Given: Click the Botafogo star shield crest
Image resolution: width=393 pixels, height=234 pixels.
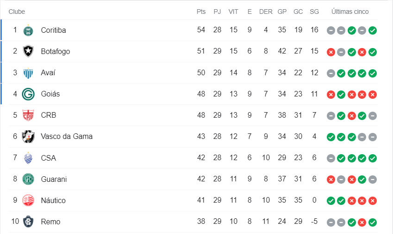Looking at the screenshot, I should coord(28,51).
